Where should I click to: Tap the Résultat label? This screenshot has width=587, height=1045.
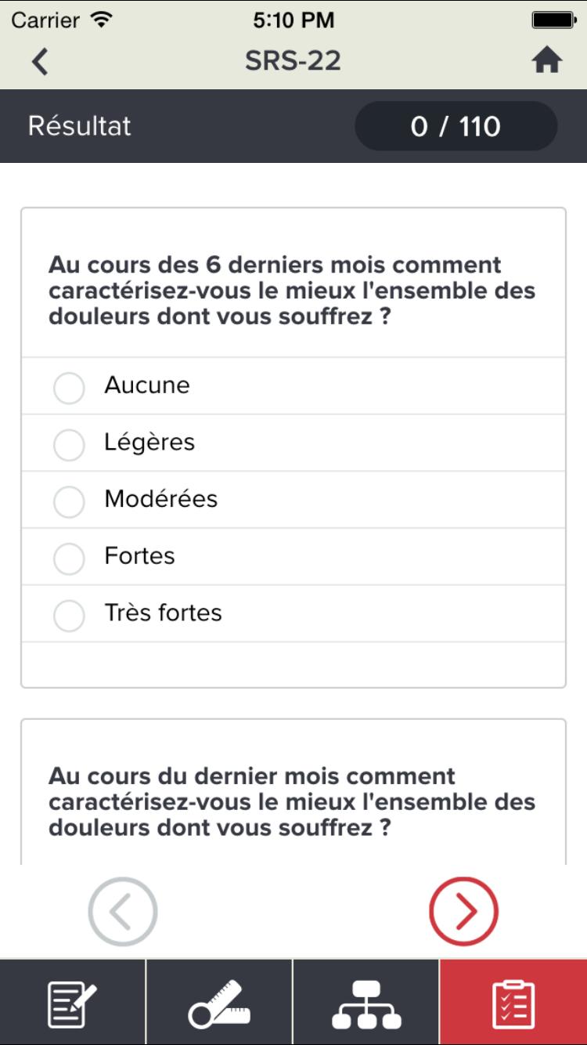80,126
